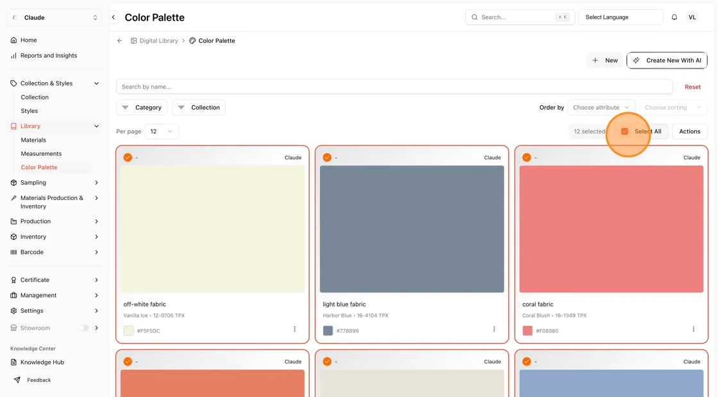Select Color Palette in sidebar
Image resolution: width=718 pixels, height=397 pixels.
[x=39, y=167]
